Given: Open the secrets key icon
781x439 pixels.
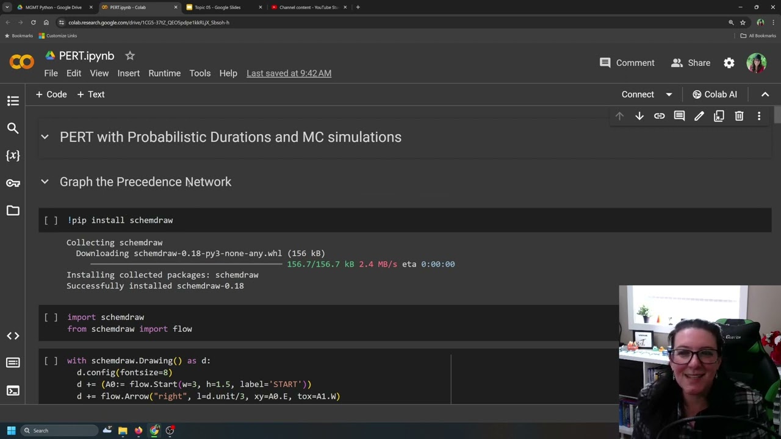Looking at the screenshot, I should tap(13, 183).
